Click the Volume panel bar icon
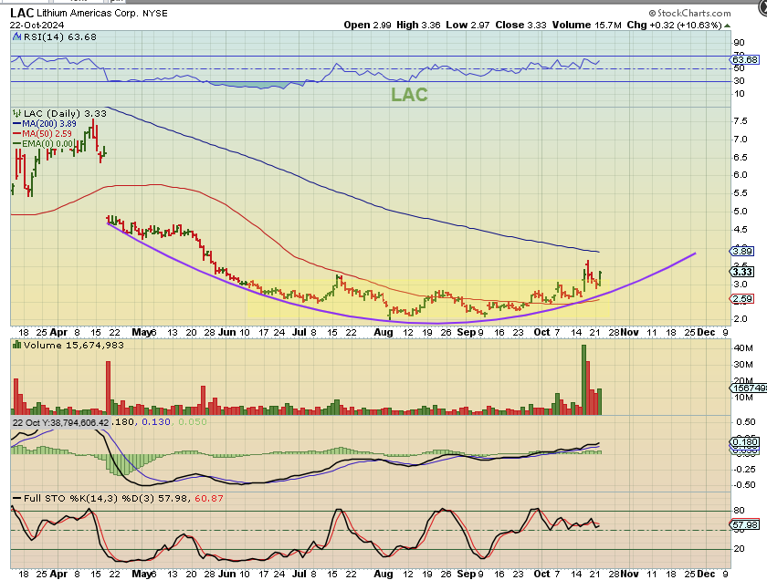Image resolution: width=767 pixels, height=580 pixels. tap(16, 345)
